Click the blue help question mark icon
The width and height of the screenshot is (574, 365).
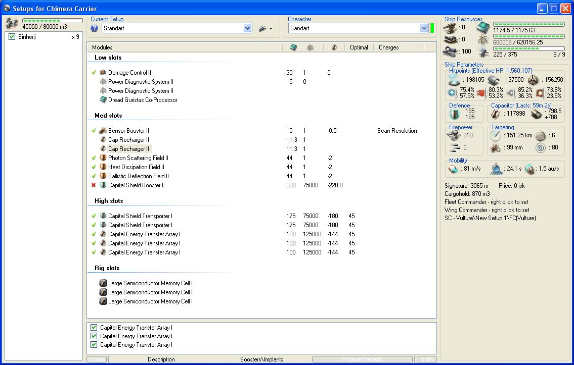tap(94, 28)
